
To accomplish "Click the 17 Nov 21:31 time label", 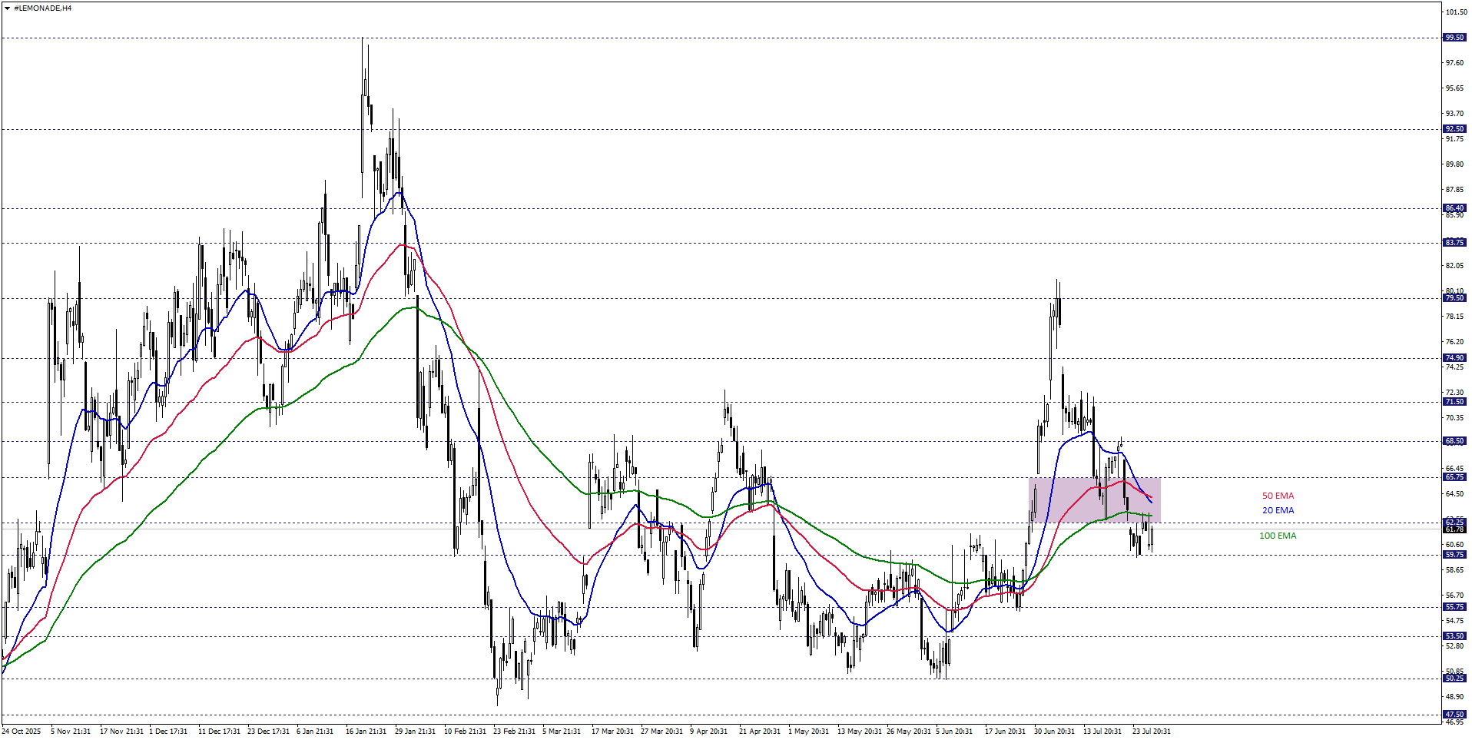I will click(x=121, y=732).
